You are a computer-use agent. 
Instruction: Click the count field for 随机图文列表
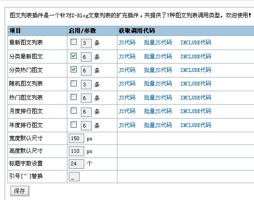pyautogui.click(x=86, y=85)
